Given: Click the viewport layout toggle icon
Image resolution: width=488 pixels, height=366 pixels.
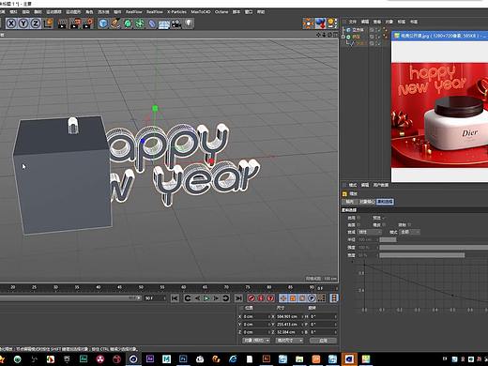Looking at the screenshot, I should click(x=335, y=35).
